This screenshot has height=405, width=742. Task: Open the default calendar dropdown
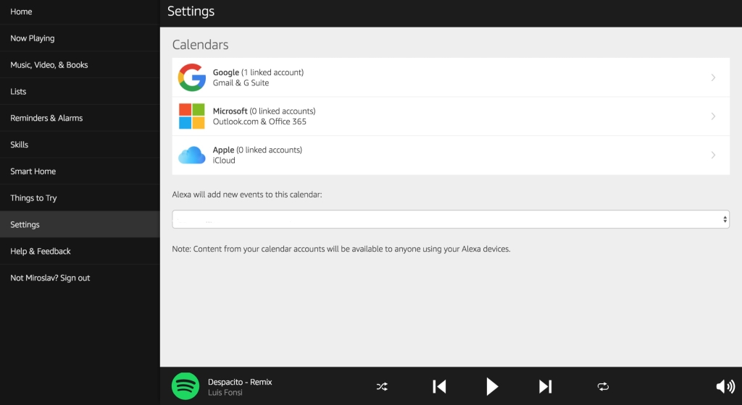[450, 219]
